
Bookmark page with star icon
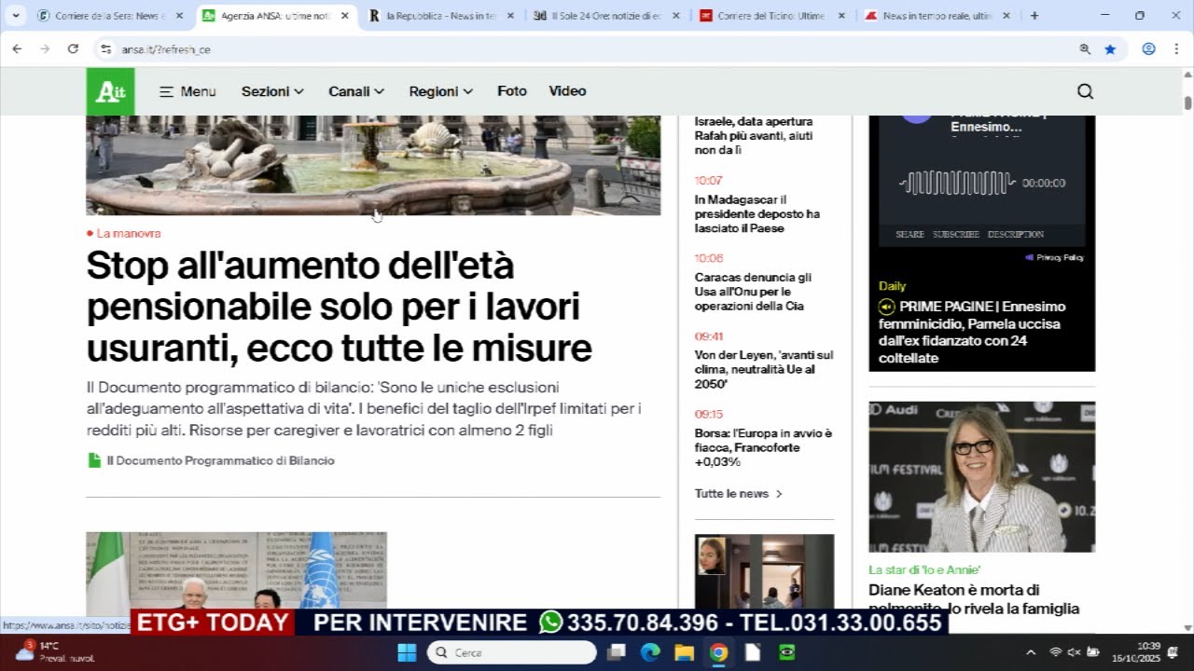[x=1110, y=49]
